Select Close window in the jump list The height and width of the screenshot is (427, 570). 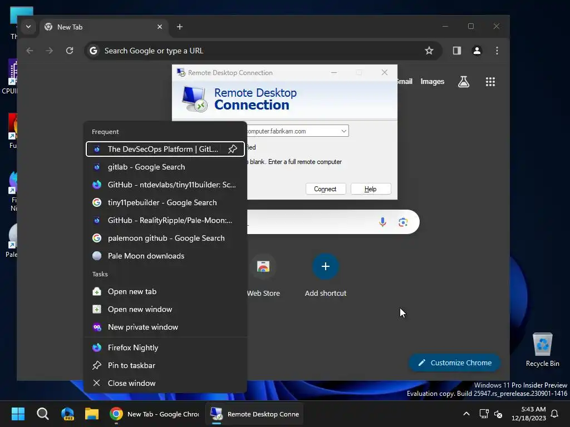tap(165, 384)
